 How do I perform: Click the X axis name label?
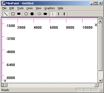pyautogui.click(x=96, y=25)
